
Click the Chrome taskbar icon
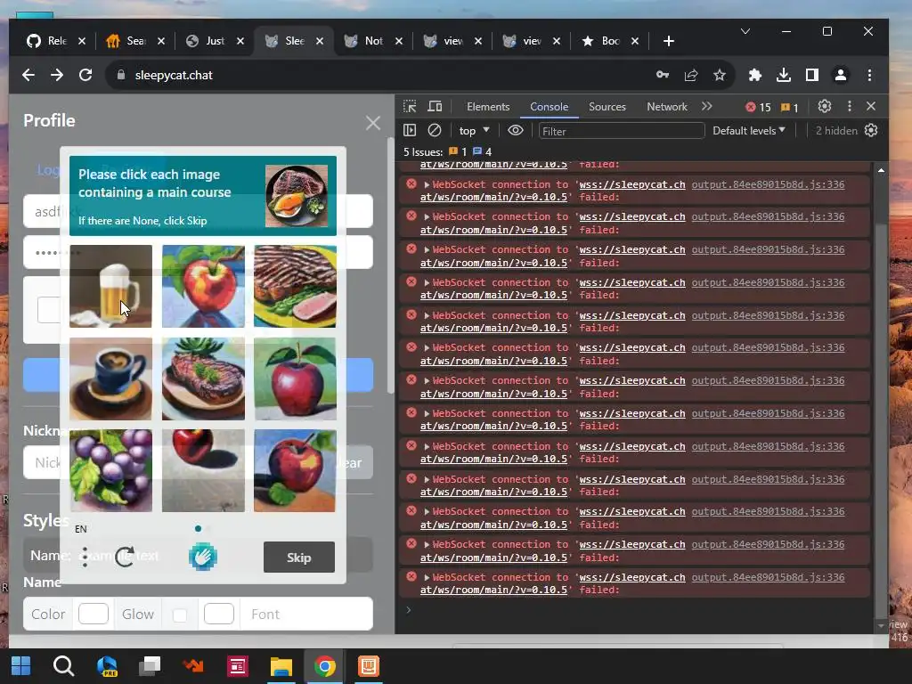click(x=324, y=666)
